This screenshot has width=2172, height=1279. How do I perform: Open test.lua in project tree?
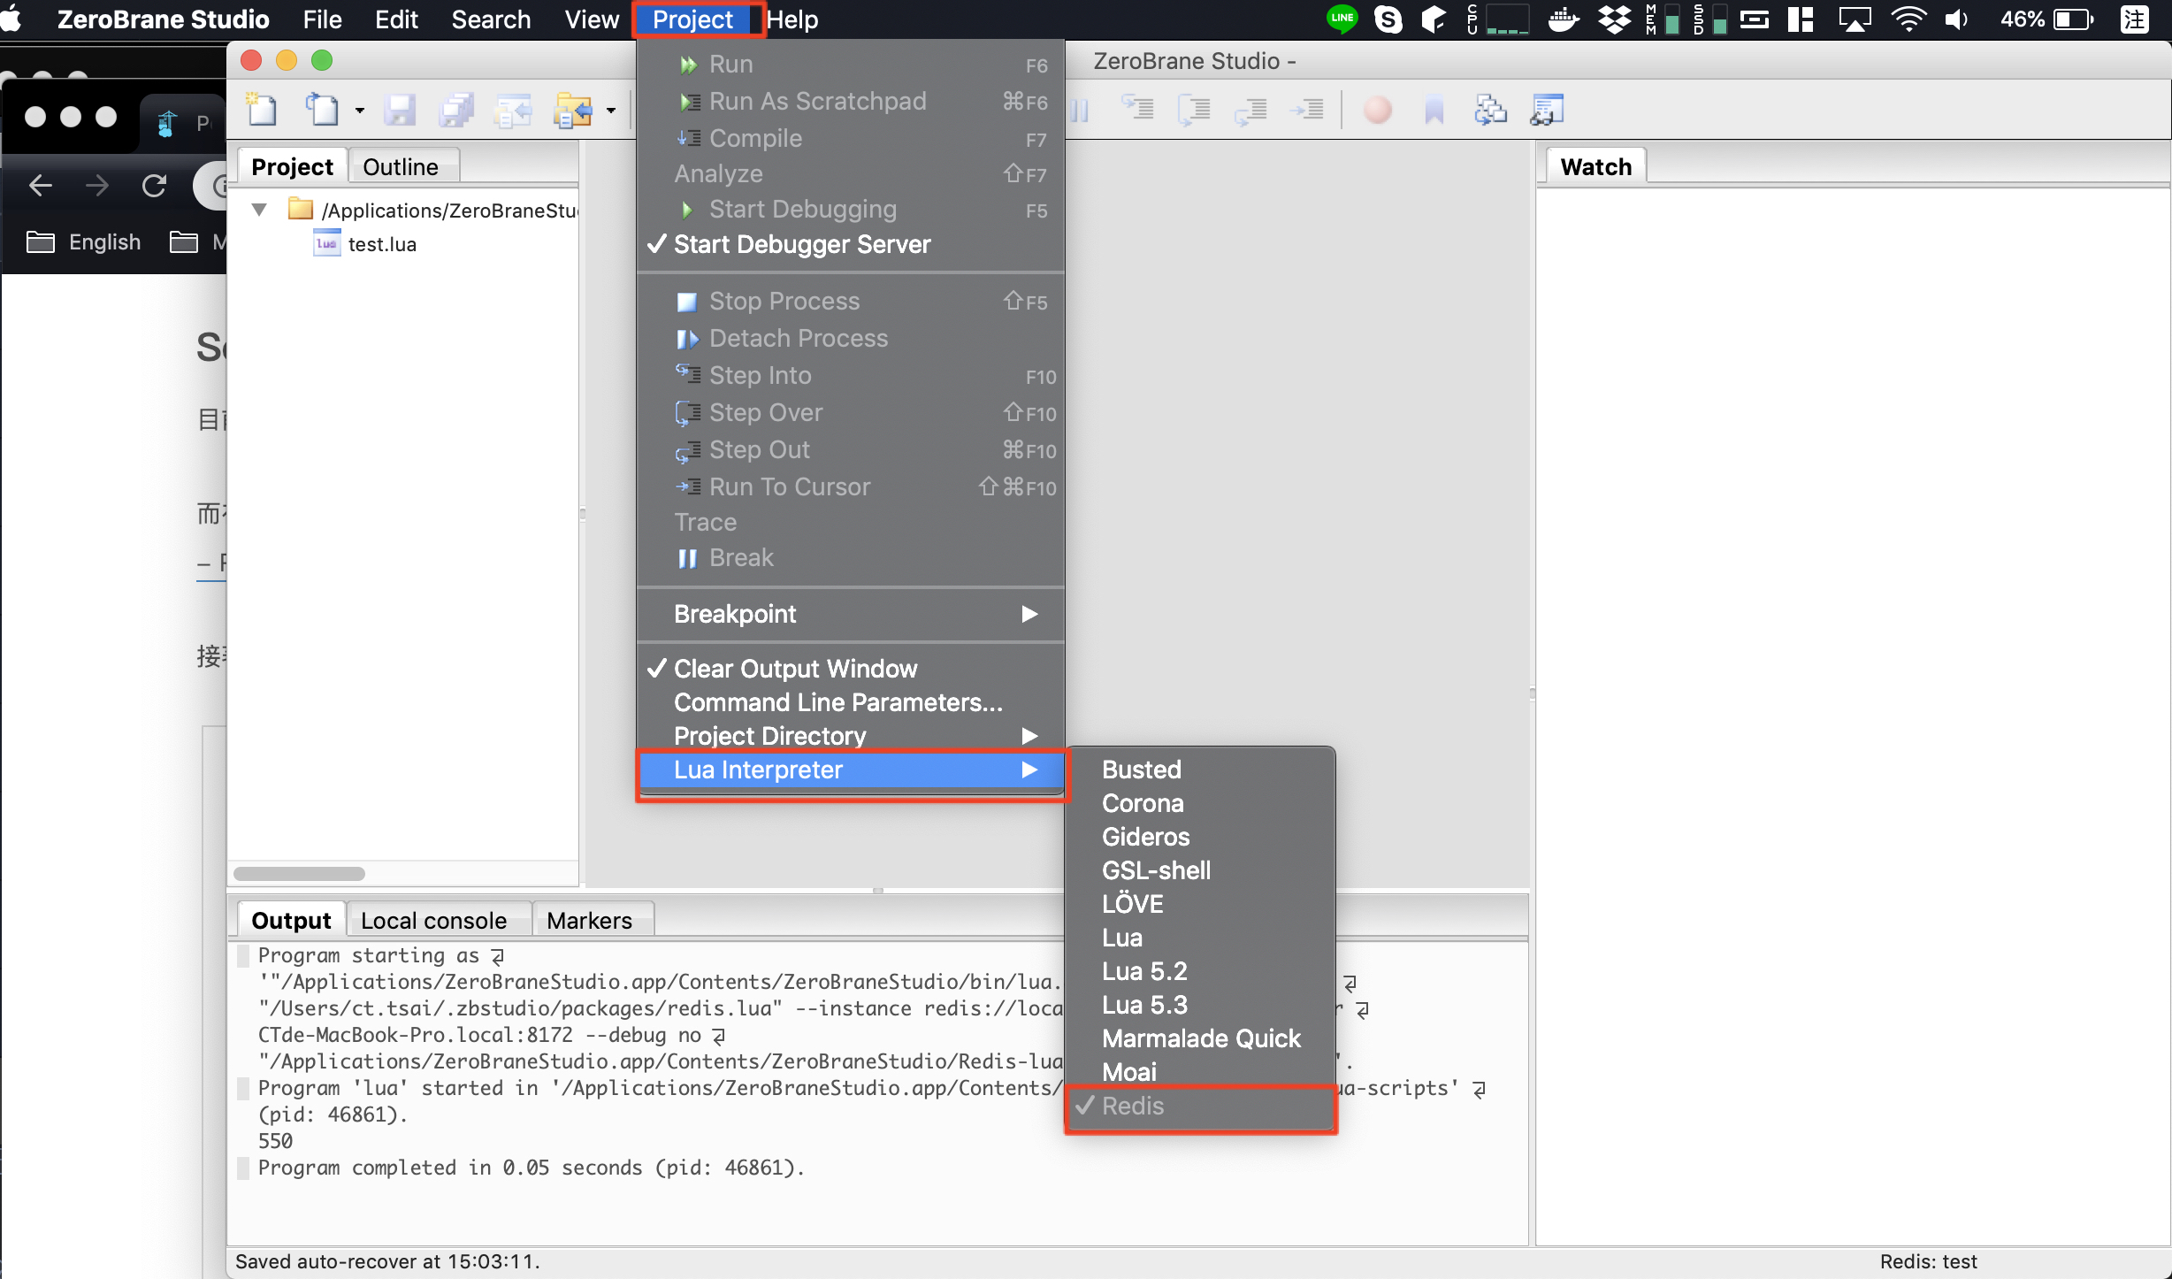point(381,244)
